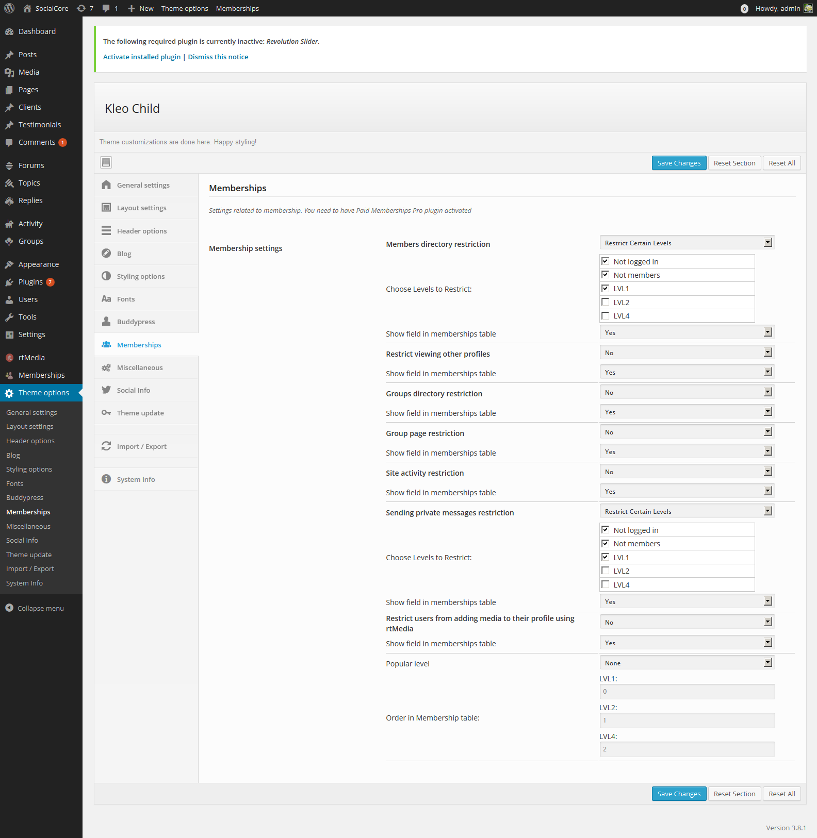Screen dimensions: 817x838
Task: Expand the Popular level dropdown
Action: (x=687, y=663)
